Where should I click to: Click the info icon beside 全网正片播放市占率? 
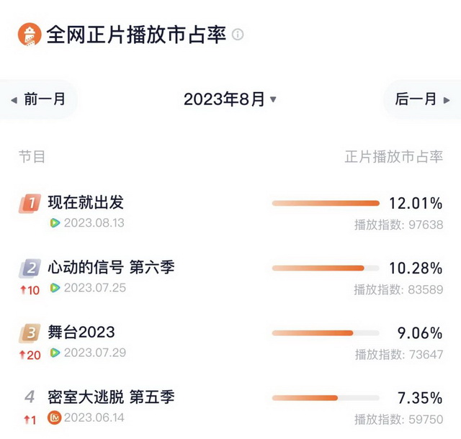pos(238,35)
